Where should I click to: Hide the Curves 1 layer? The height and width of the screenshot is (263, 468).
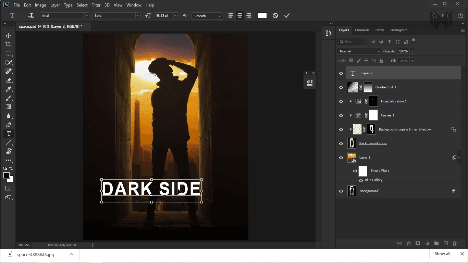(x=341, y=115)
